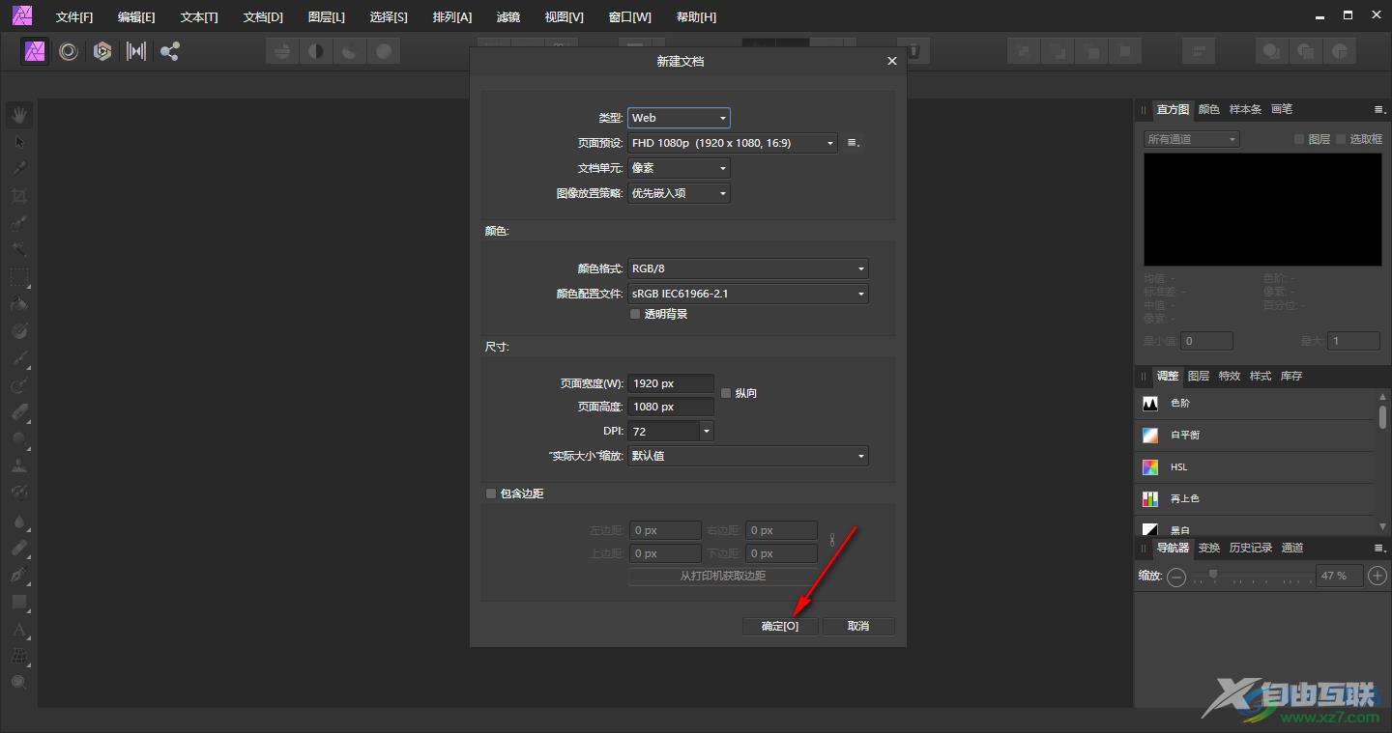Image resolution: width=1392 pixels, height=733 pixels.
Task: Select the Pen tool
Action: 19,576
